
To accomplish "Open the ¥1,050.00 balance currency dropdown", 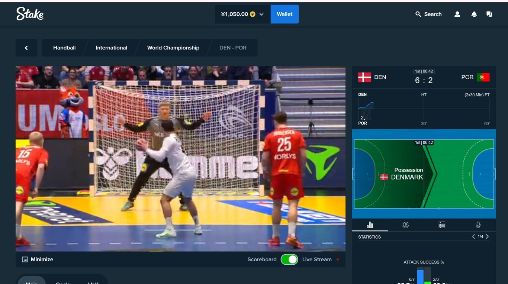I will coord(242,14).
